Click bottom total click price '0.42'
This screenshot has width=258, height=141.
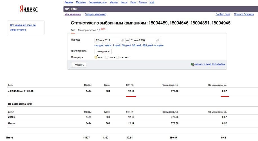tap(224, 138)
